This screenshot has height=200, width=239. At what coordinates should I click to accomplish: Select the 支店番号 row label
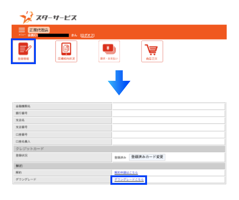tap(22, 127)
